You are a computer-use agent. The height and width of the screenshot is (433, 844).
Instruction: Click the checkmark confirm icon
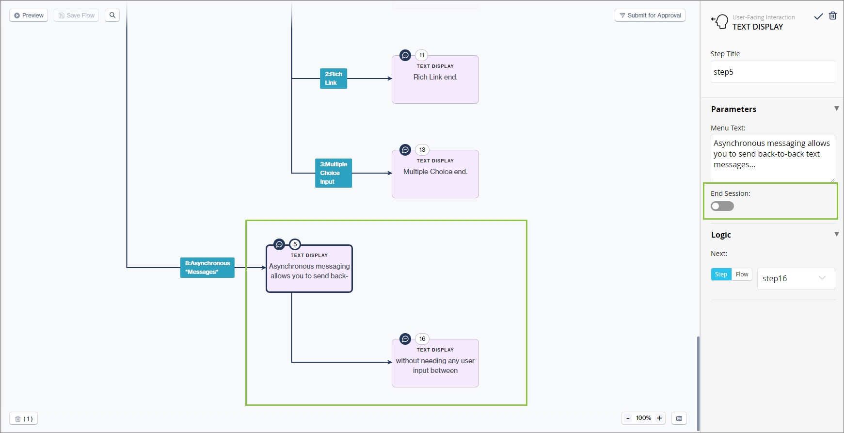(818, 16)
